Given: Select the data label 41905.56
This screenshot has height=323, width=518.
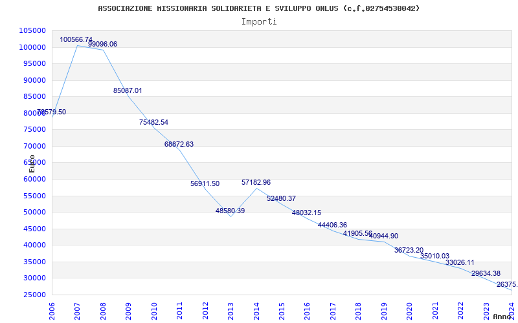Looking at the screenshot, I should pos(358,233).
